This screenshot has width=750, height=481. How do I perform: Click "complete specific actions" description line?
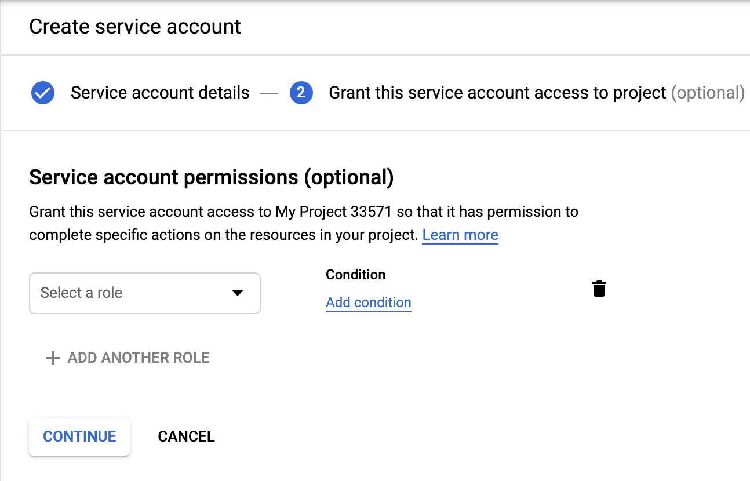tap(223, 235)
